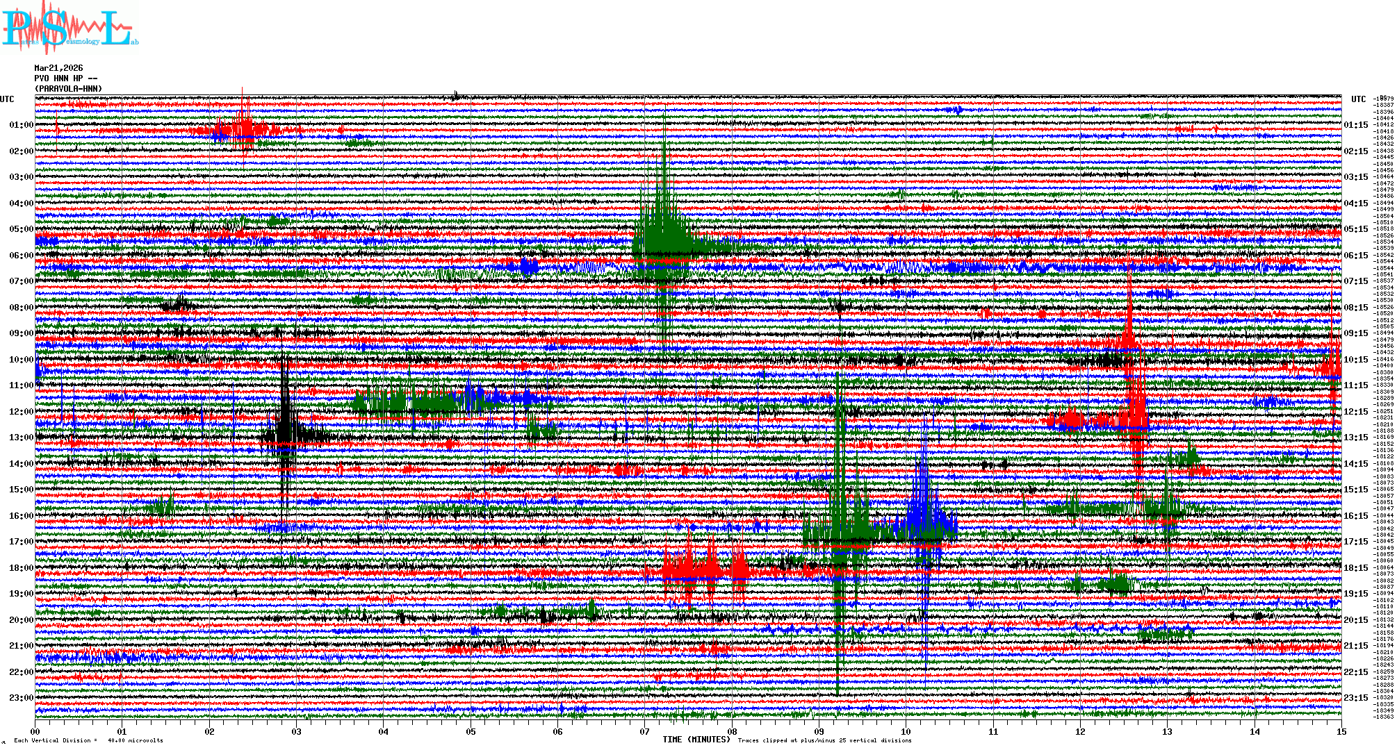Select the 23:00 hour label on left

pos(21,698)
